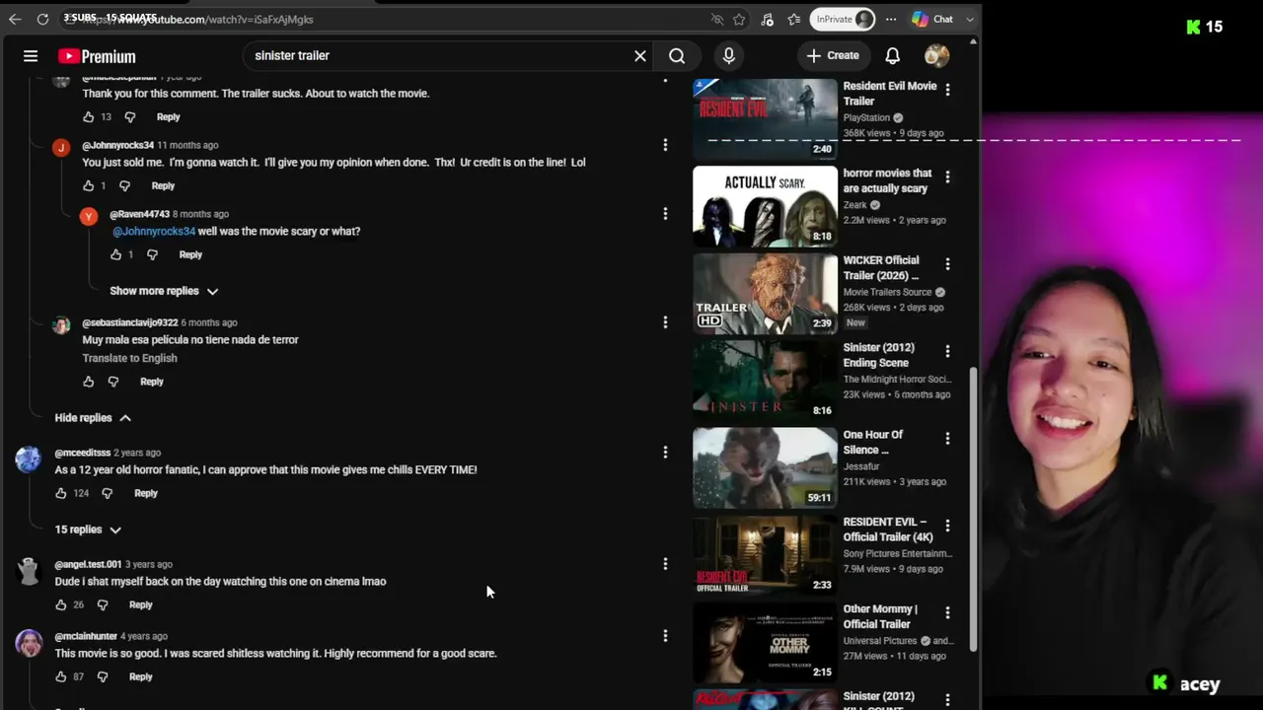
Task: Open the options menu for @mceeditsss's comment
Action: pos(665,453)
